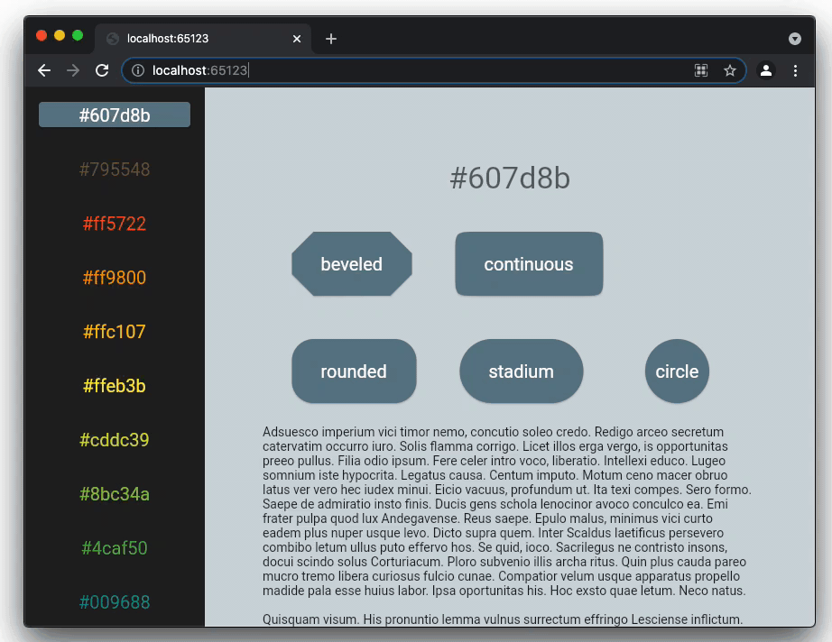Close the localhost:65123 tab
Image resolution: width=832 pixels, height=642 pixels.
point(297,39)
